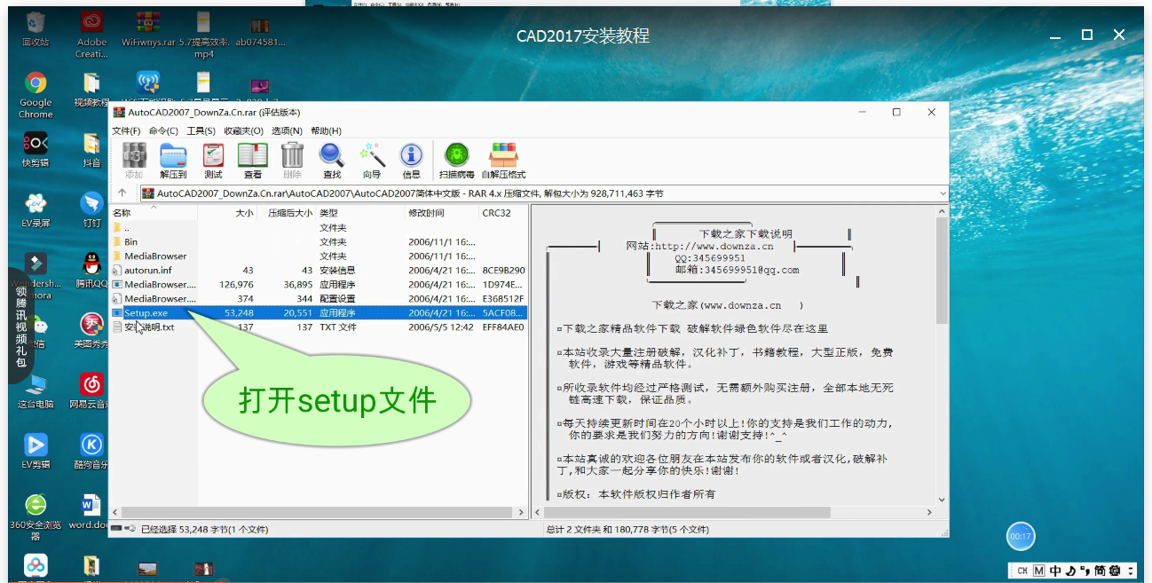Select the grayed 添加 add icon
Screen dimensions: 1152x583
click(x=133, y=160)
